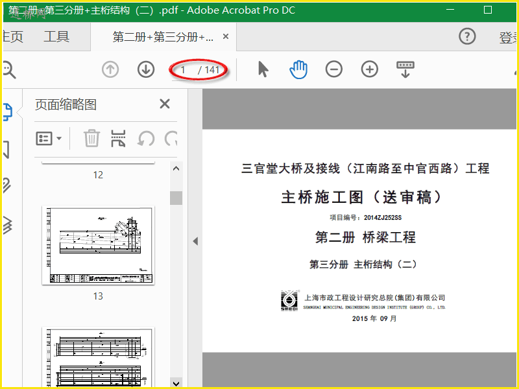Click the thumbnail panel scrollbar handle
This screenshot has height=389, width=519.
point(176,198)
